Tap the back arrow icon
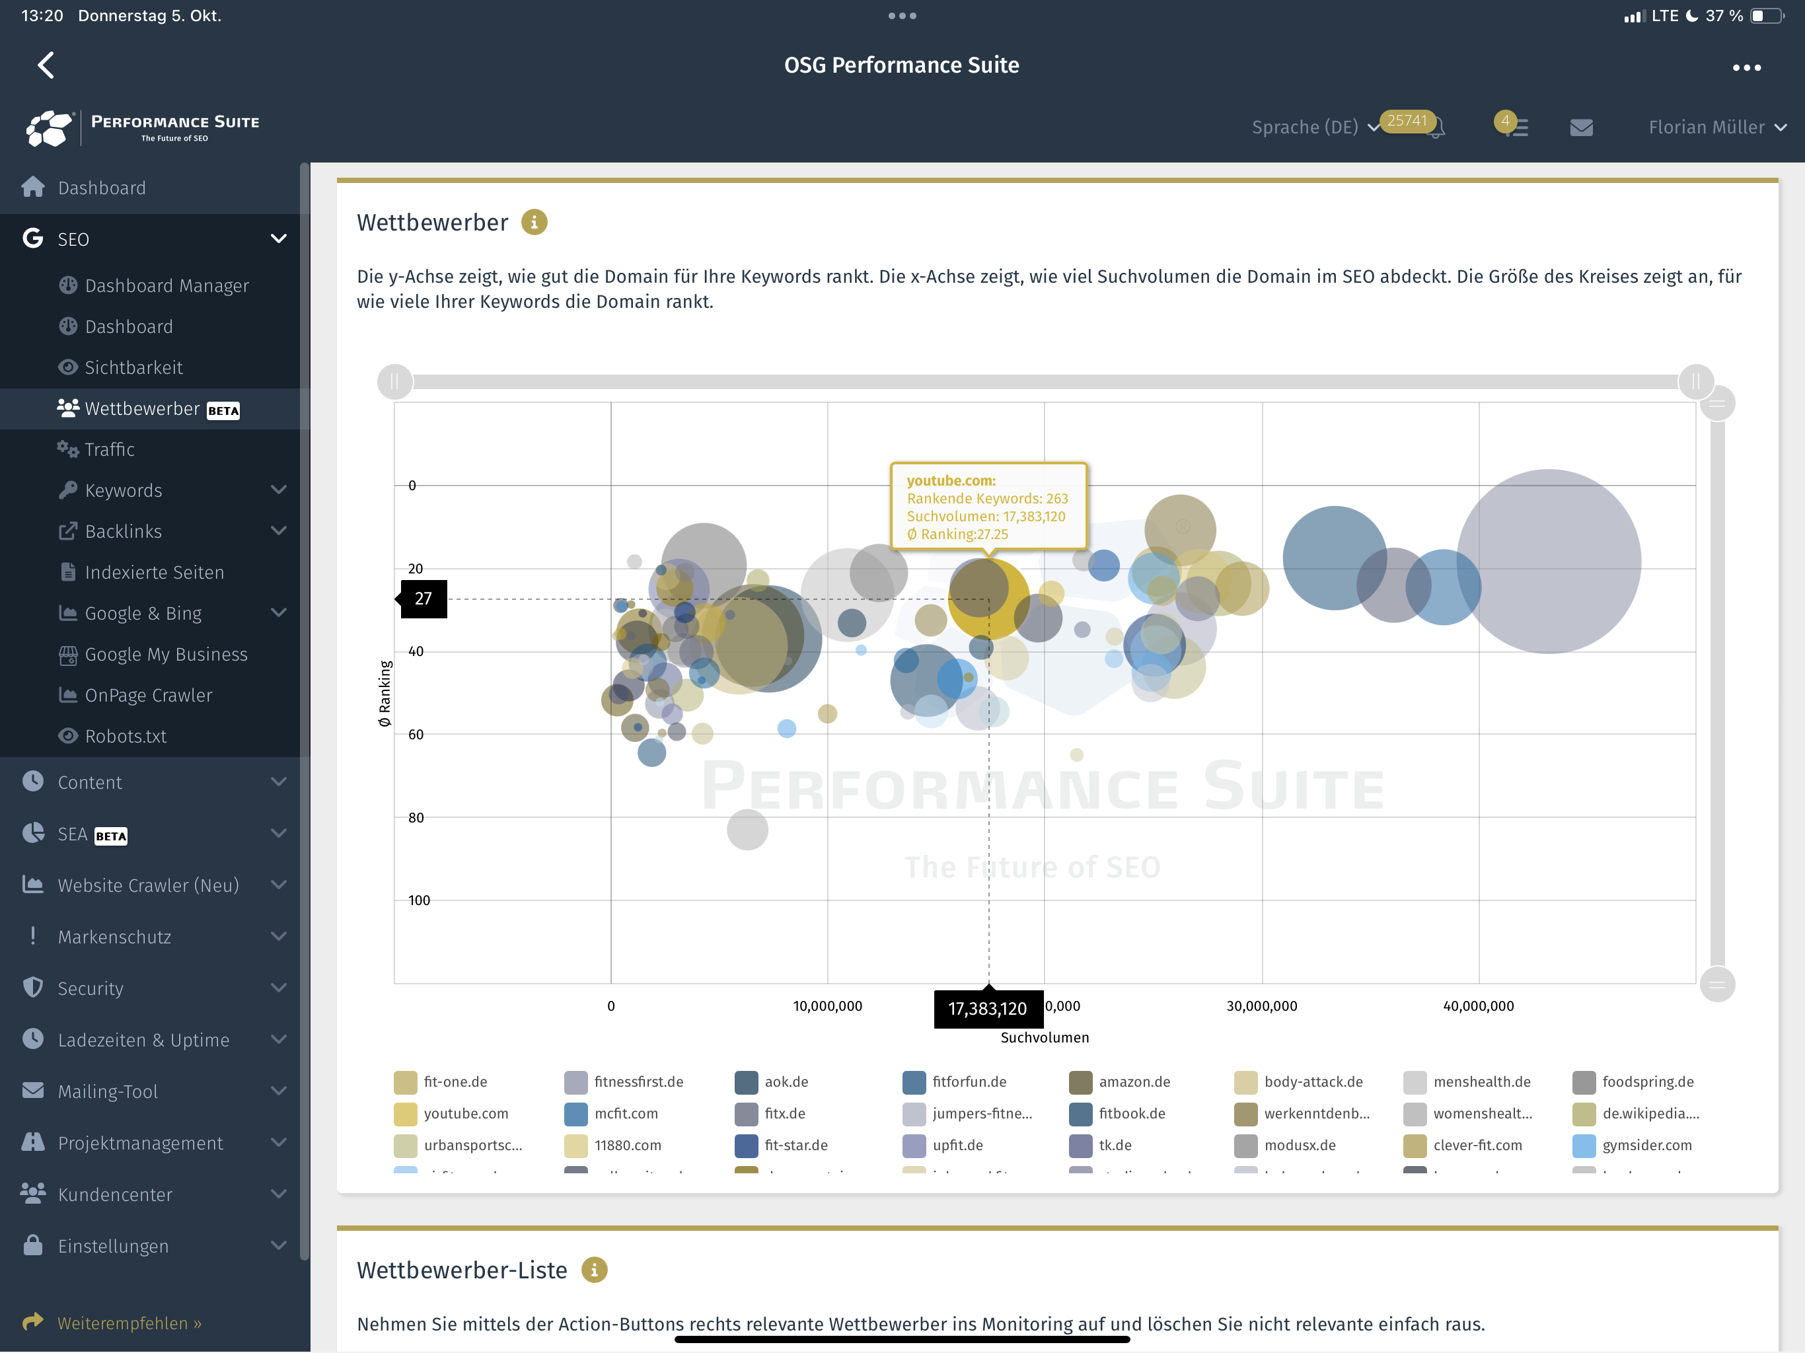The width and height of the screenshot is (1805, 1353). tap(46, 65)
